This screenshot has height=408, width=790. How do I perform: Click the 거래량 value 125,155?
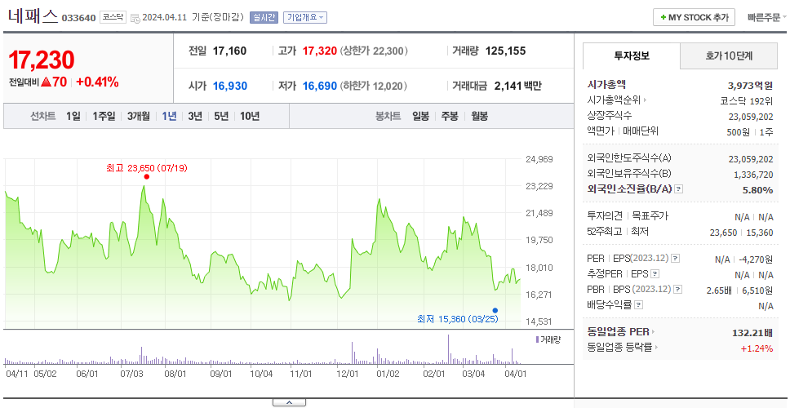pos(505,51)
